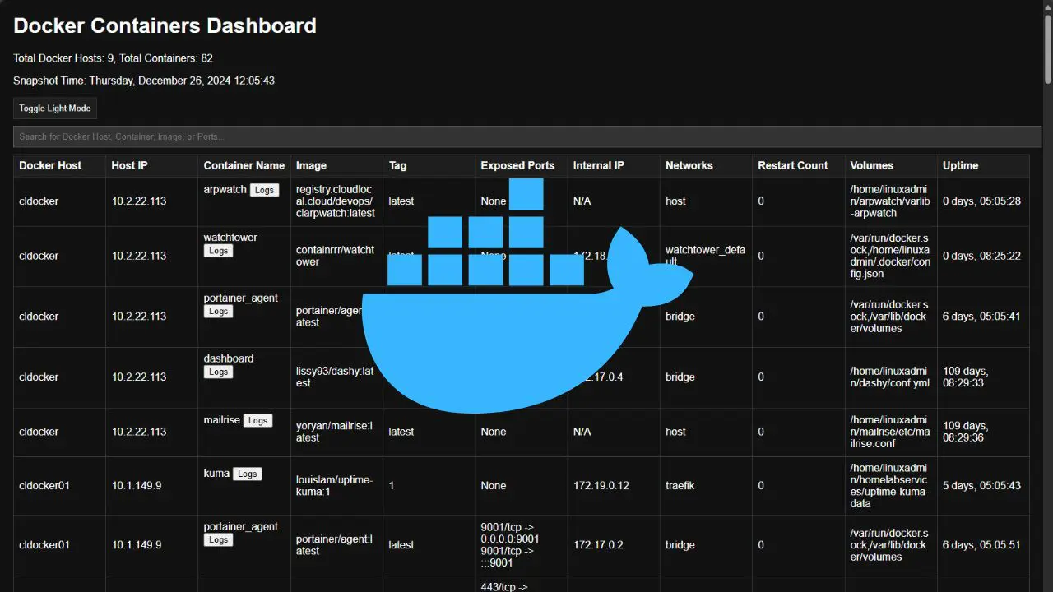The height and width of the screenshot is (592, 1053).
Task: Click the Toggle Light Mode button
Action: tap(55, 109)
